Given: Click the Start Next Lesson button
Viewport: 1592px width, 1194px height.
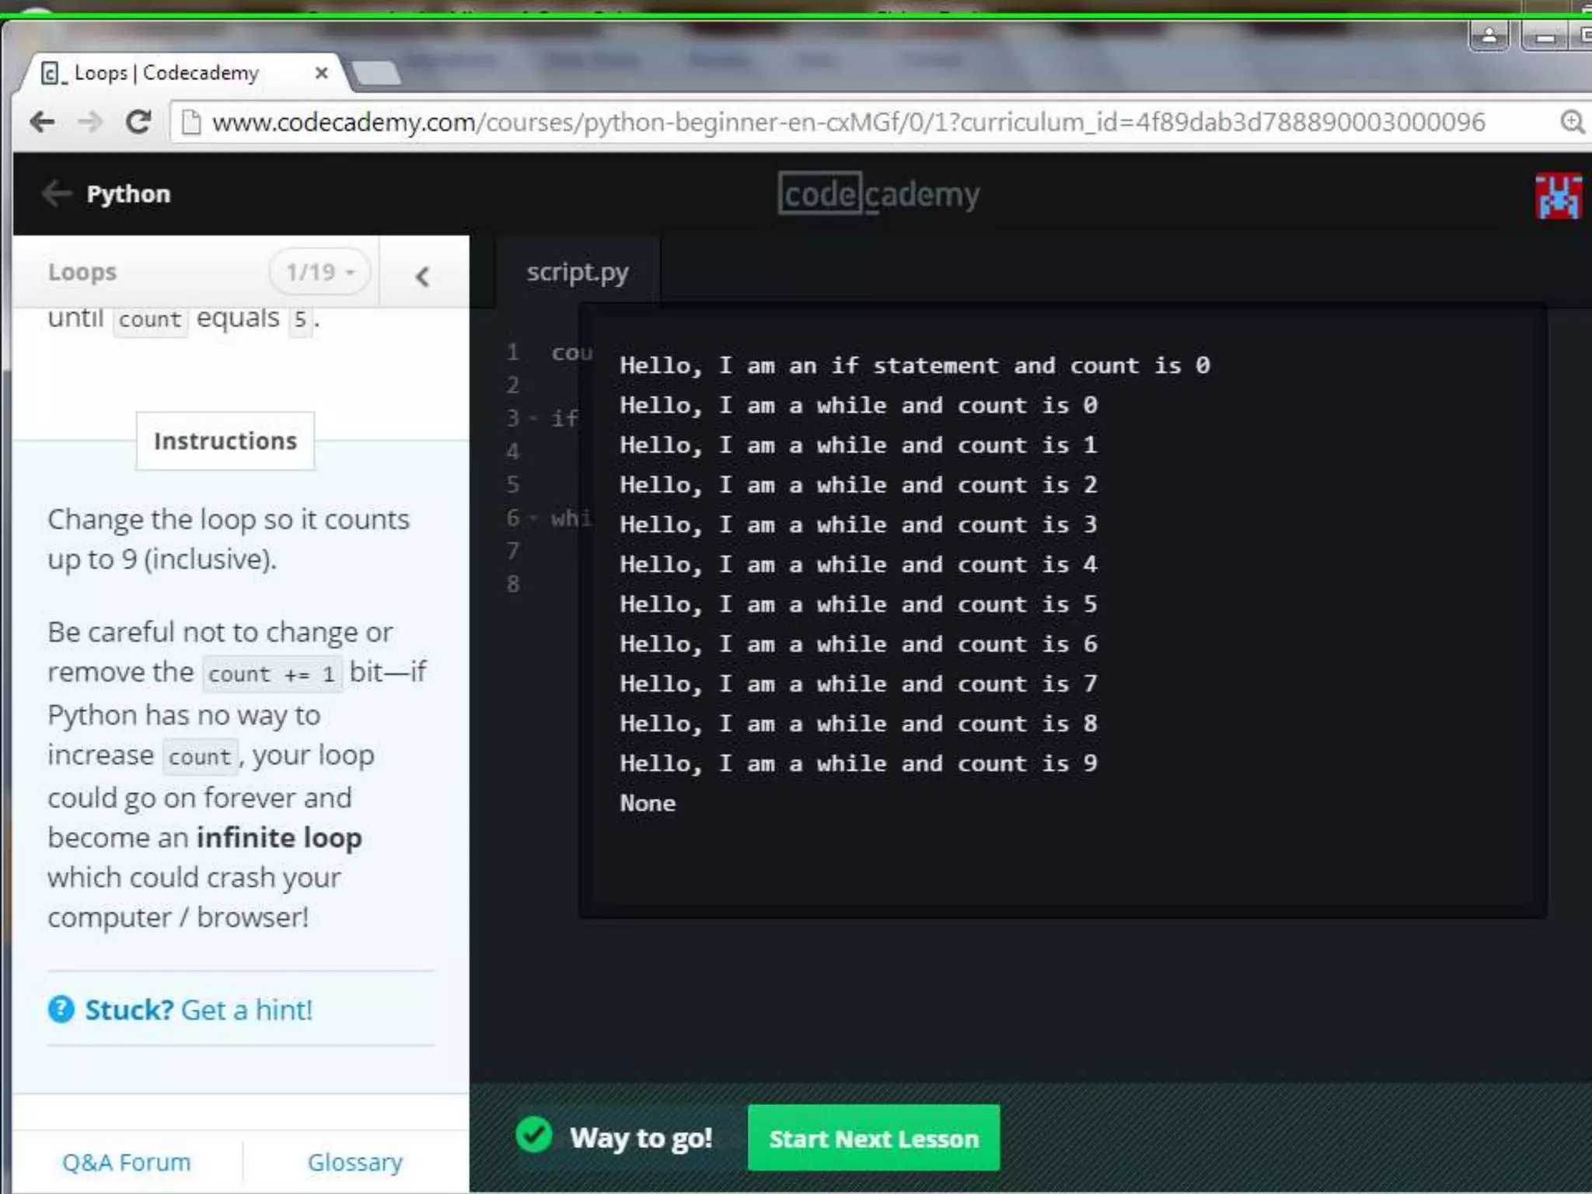Looking at the screenshot, I should coord(873,1138).
